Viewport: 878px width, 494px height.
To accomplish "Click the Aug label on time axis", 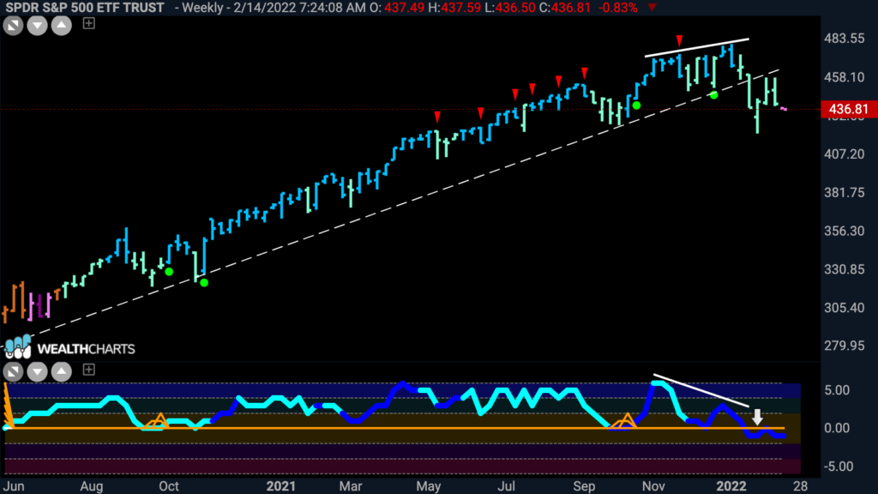I will click(x=91, y=485).
